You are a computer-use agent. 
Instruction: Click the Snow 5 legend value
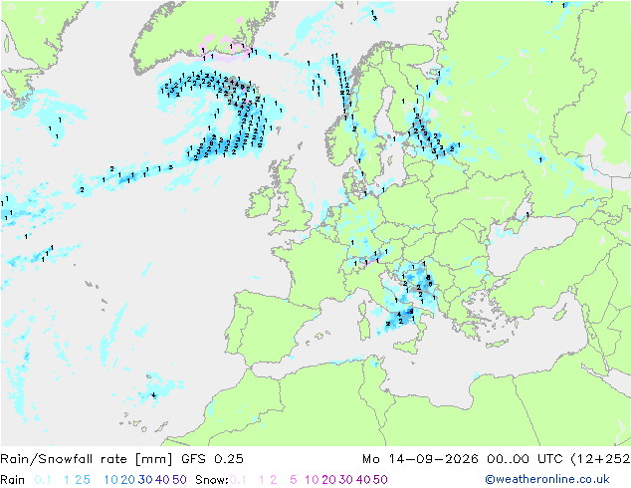click(294, 480)
